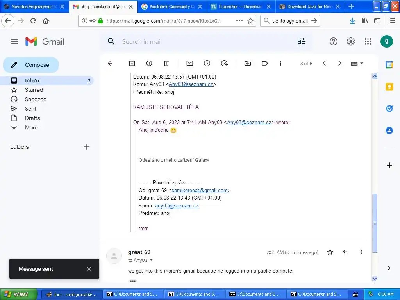Open Google Keep side panel

click(389, 87)
